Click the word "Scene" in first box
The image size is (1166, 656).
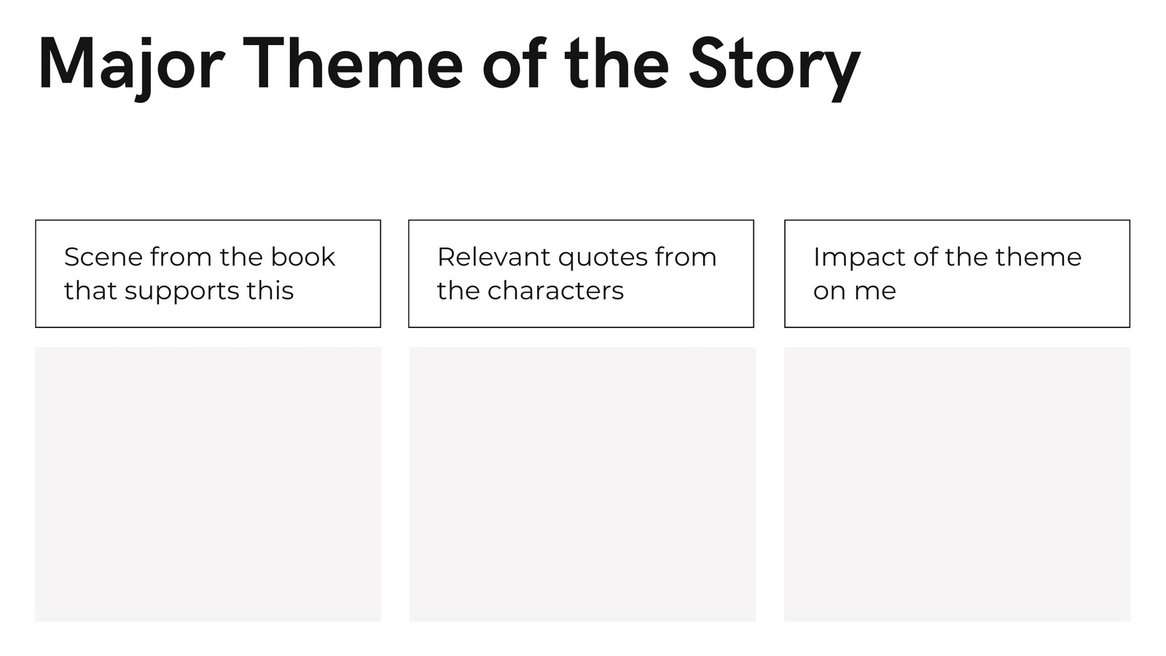(103, 257)
